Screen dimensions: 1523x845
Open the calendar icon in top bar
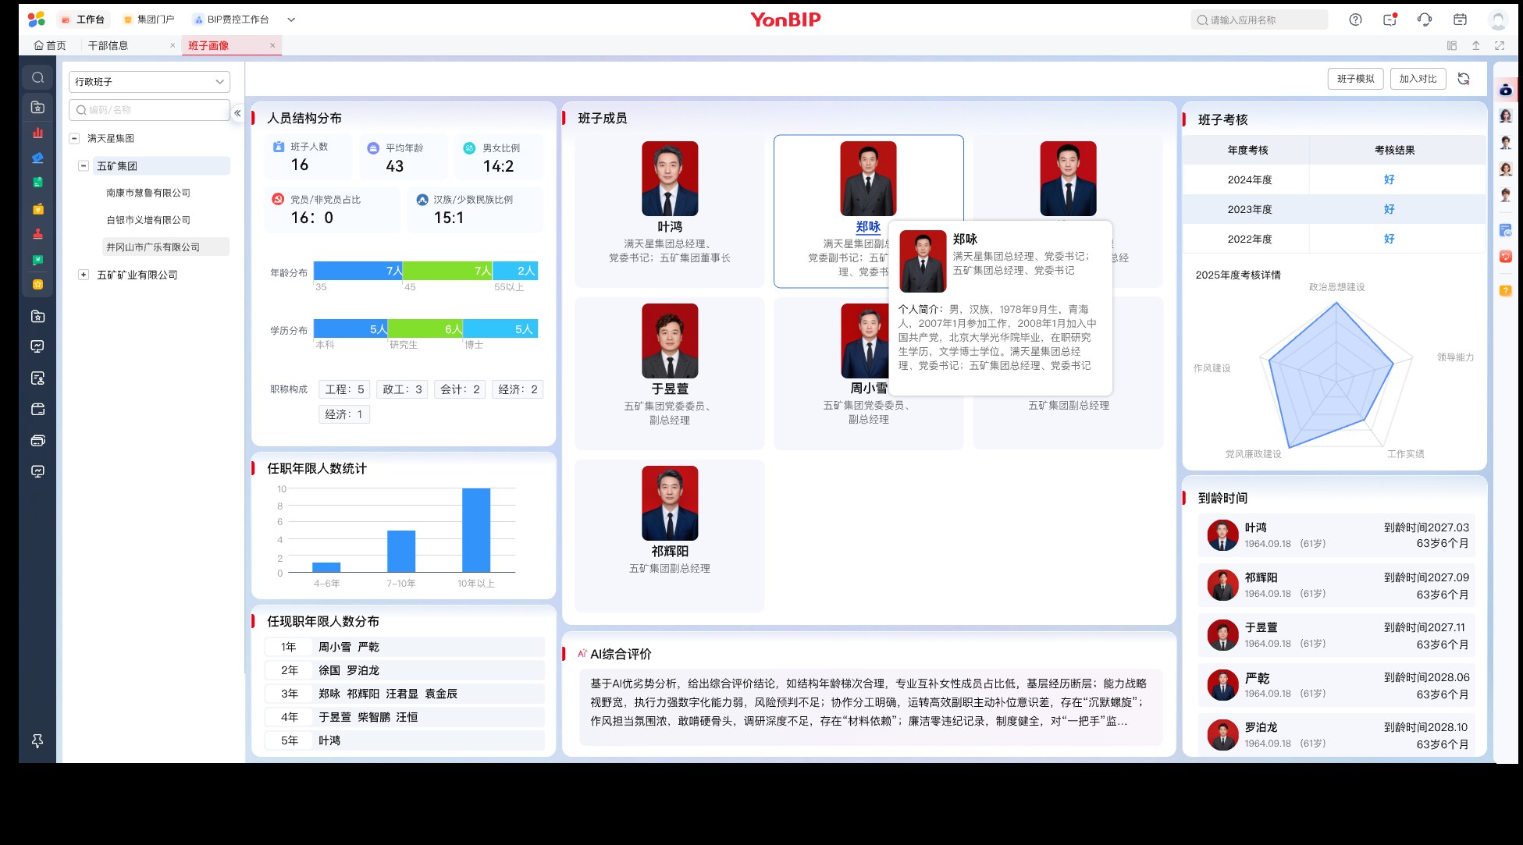pyautogui.click(x=1460, y=20)
